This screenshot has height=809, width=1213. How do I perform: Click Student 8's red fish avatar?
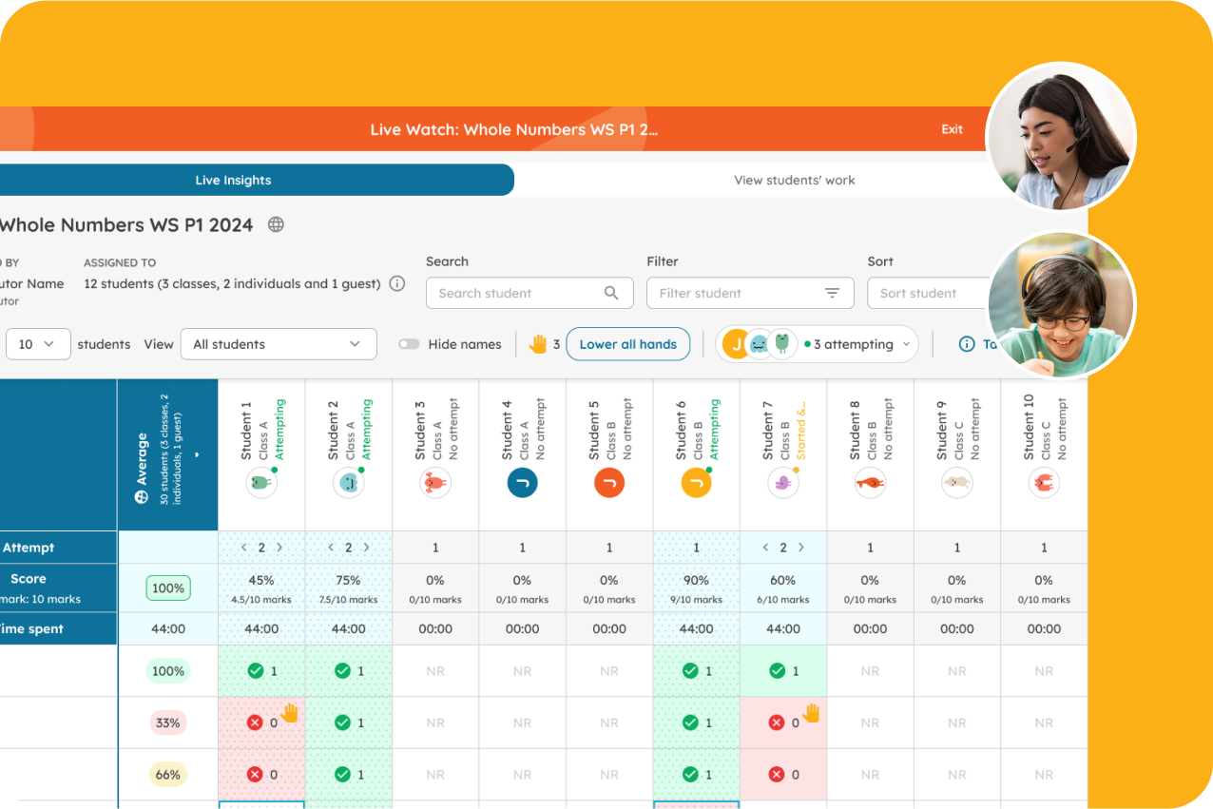(870, 483)
